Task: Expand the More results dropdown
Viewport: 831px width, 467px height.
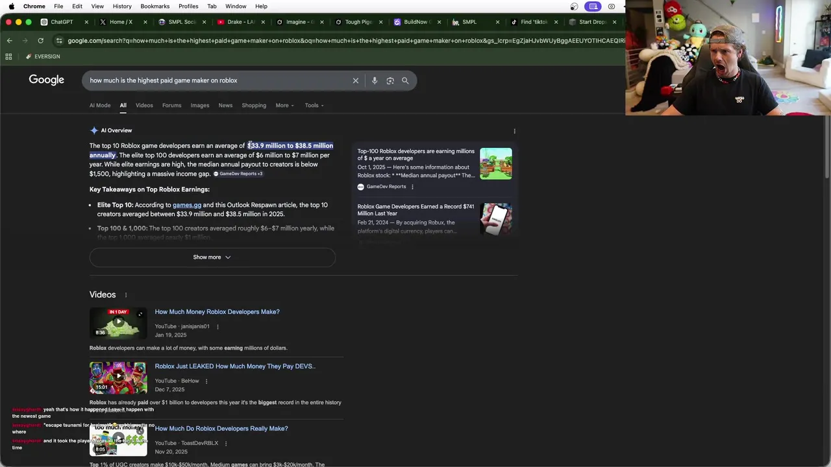Action: [x=284, y=105]
